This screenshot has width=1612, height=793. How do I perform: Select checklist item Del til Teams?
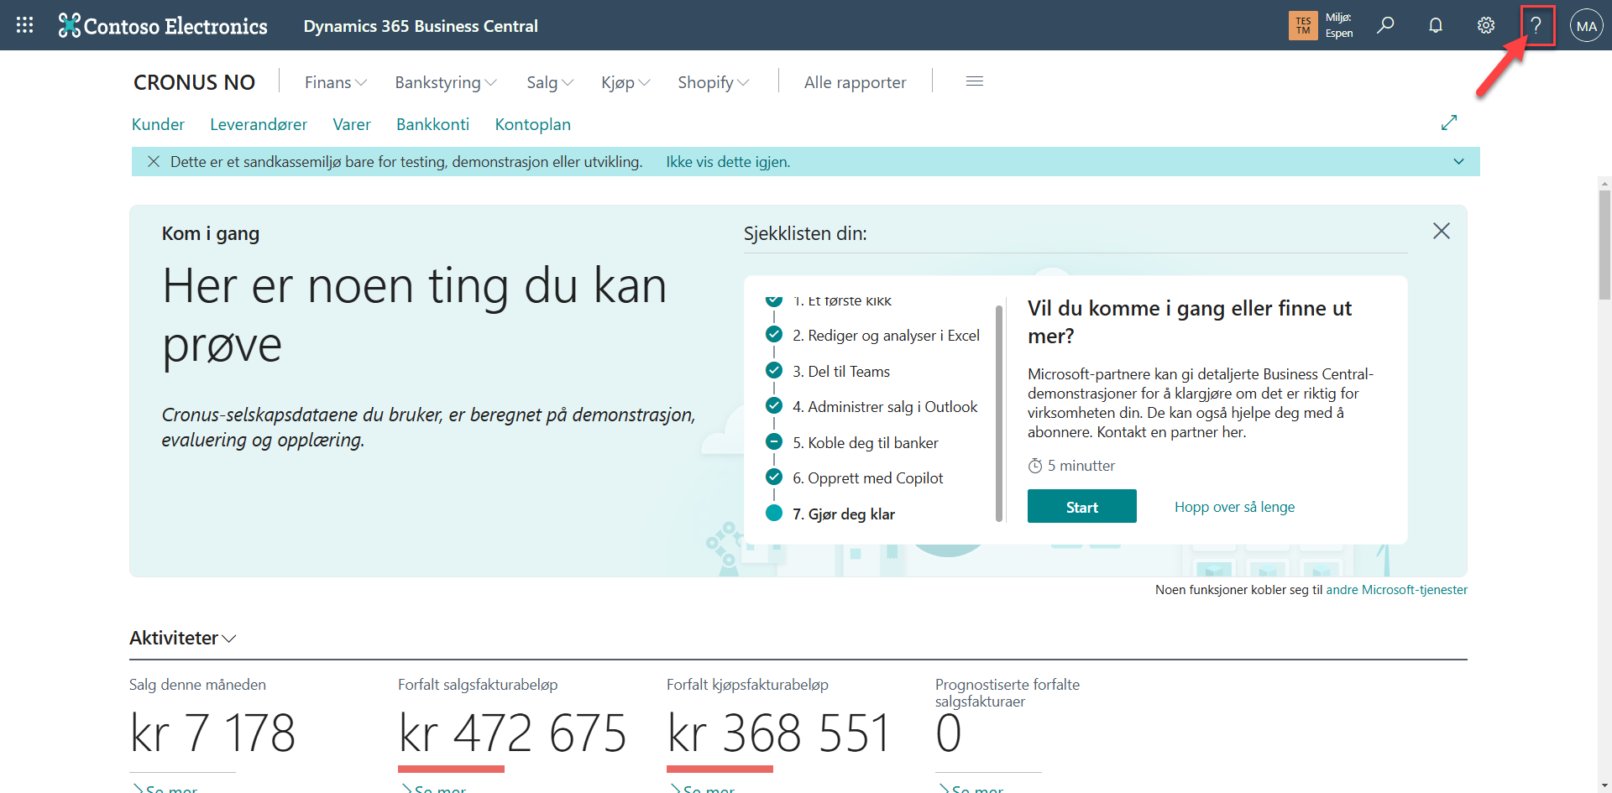[x=840, y=371]
